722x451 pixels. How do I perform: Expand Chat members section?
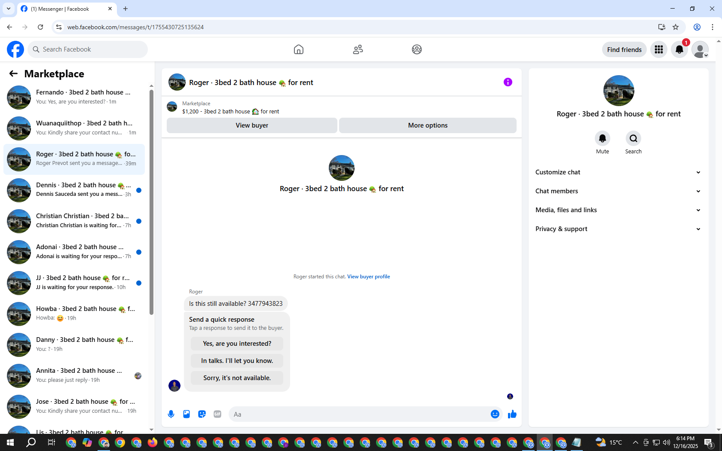coord(618,191)
